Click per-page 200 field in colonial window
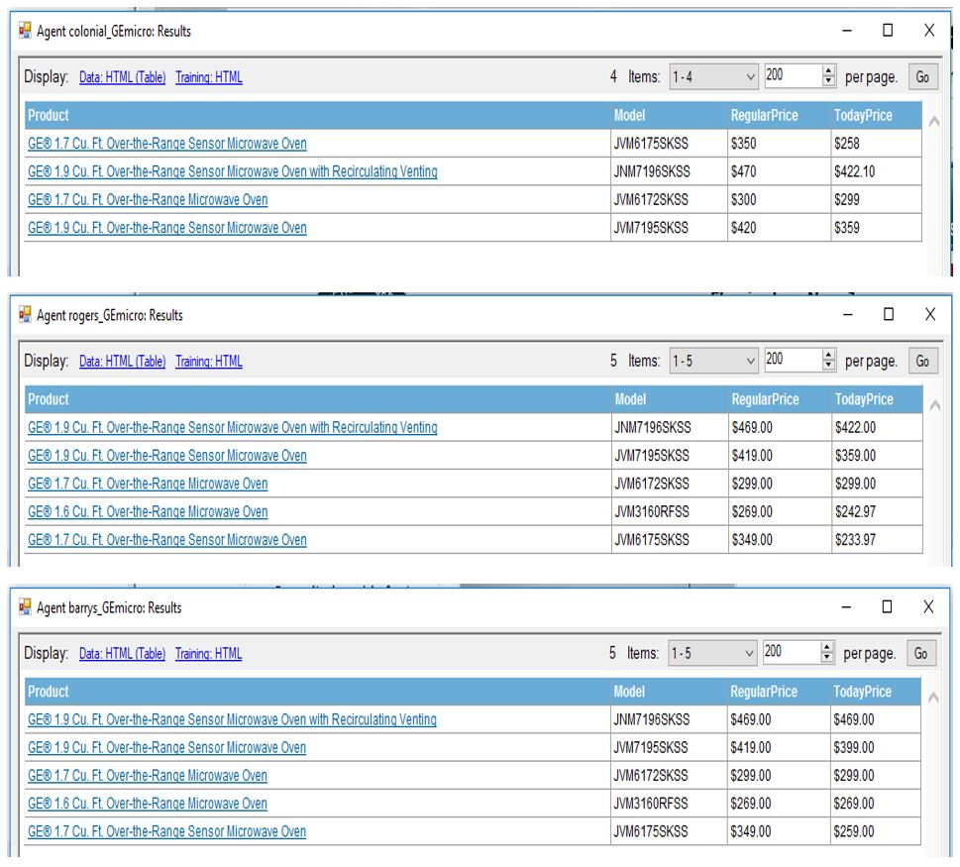 793,75
